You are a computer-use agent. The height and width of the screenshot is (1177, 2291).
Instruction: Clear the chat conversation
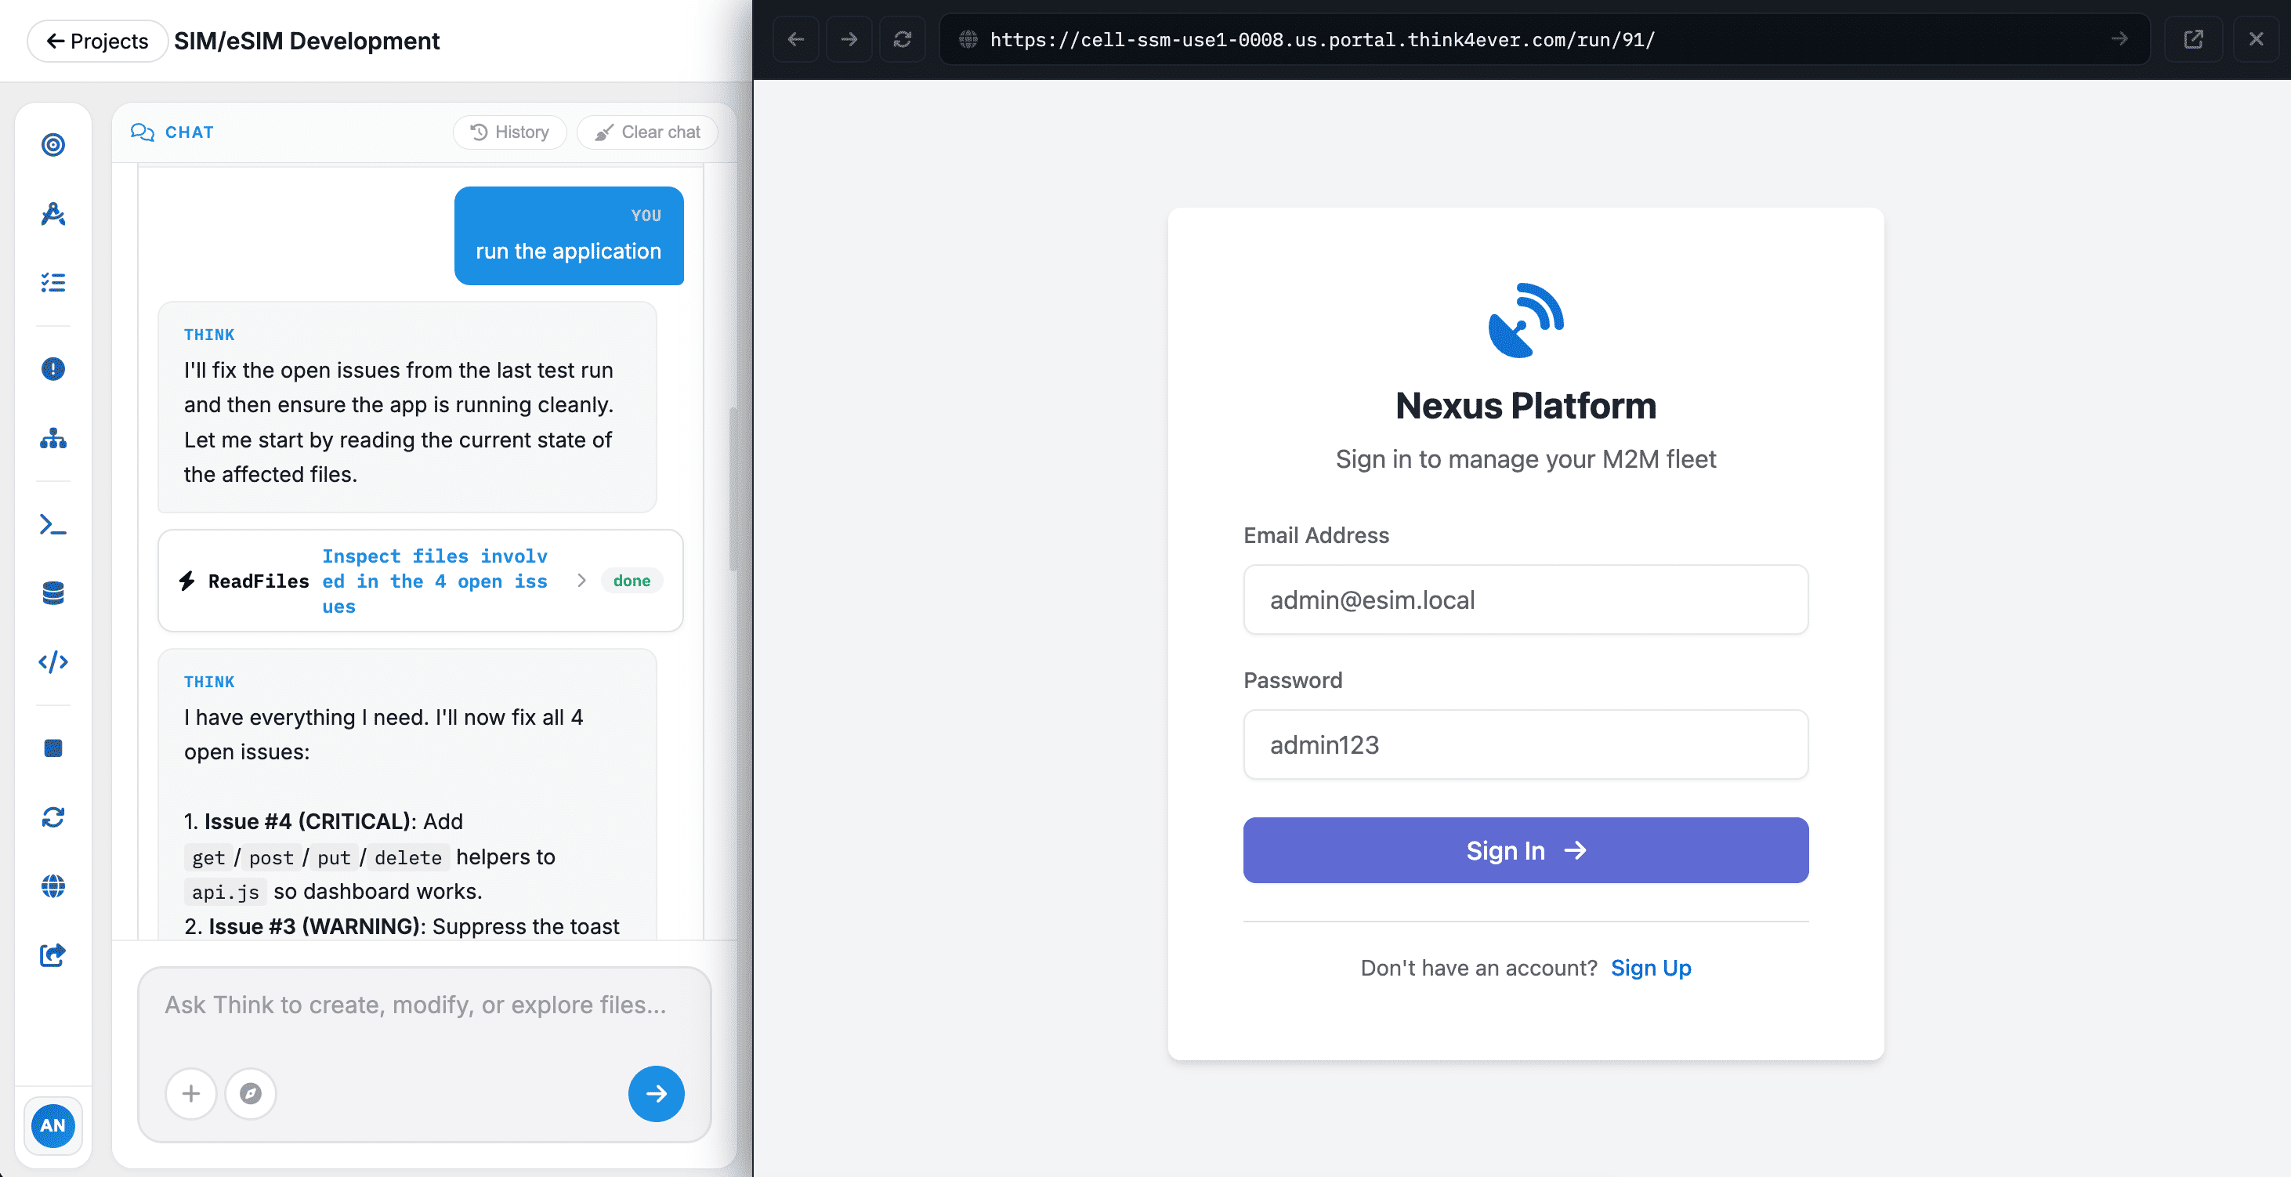point(646,132)
